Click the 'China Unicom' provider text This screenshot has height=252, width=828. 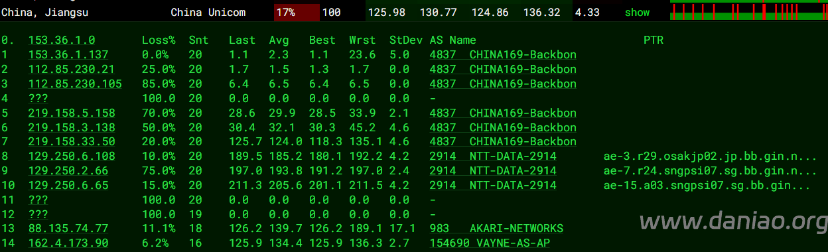[208, 13]
